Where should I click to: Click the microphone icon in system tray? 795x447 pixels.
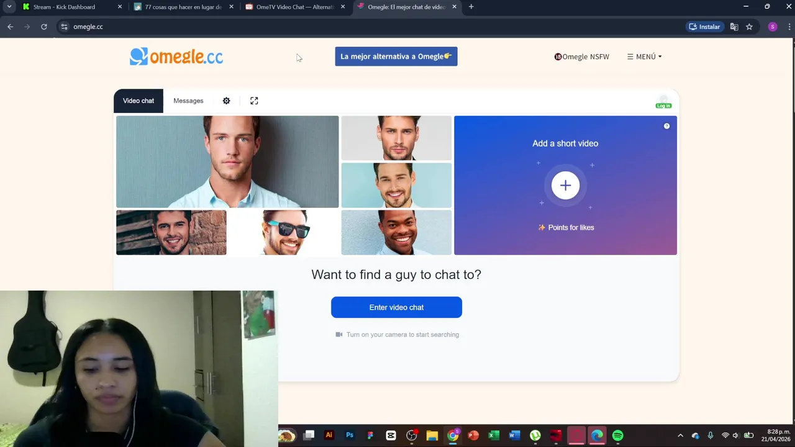point(711,435)
